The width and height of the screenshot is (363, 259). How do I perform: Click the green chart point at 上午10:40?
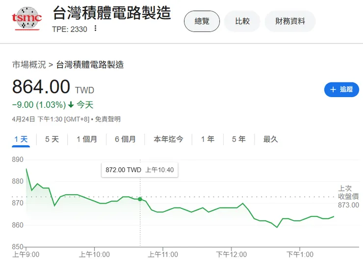pyautogui.click(x=140, y=199)
